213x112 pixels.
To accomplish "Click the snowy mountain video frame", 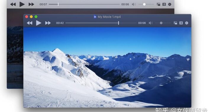I will [107, 67].
